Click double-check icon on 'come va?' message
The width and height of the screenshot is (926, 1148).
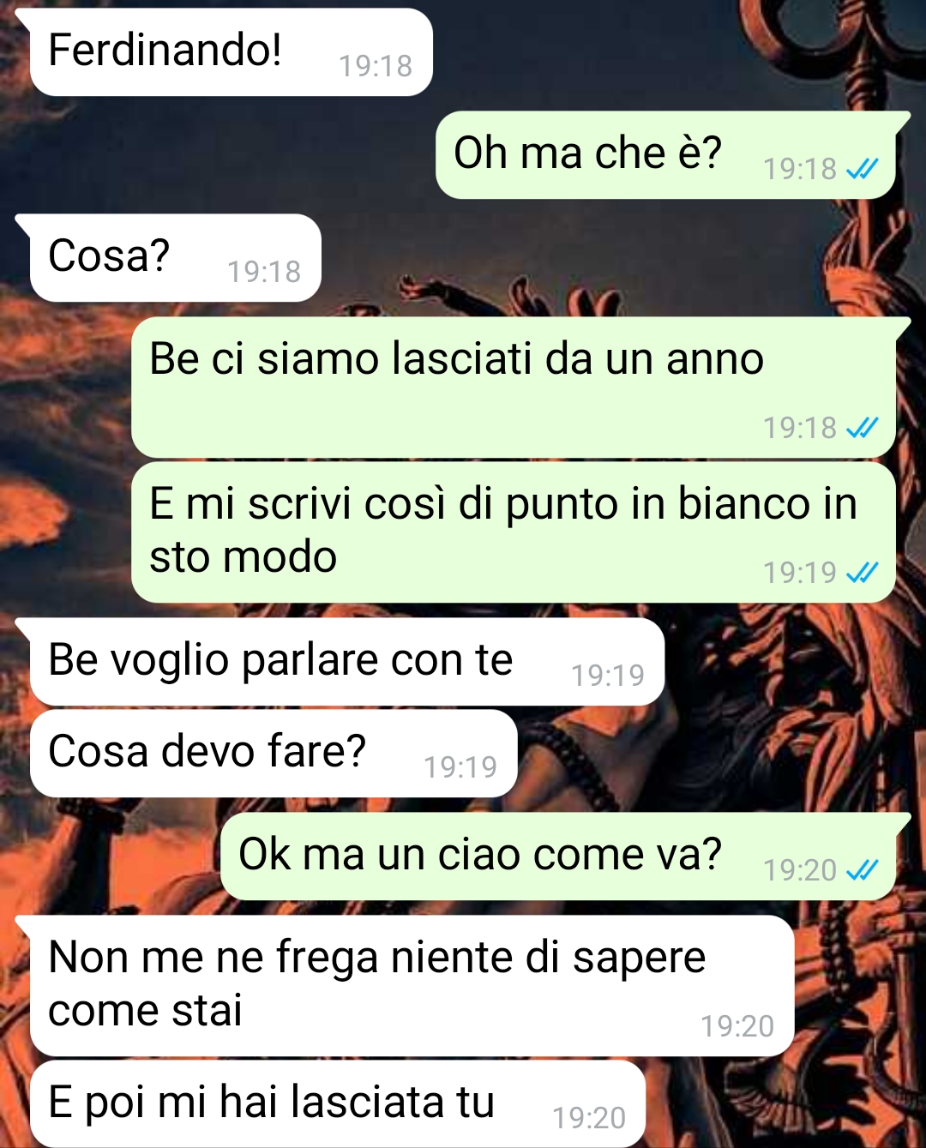click(x=862, y=870)
